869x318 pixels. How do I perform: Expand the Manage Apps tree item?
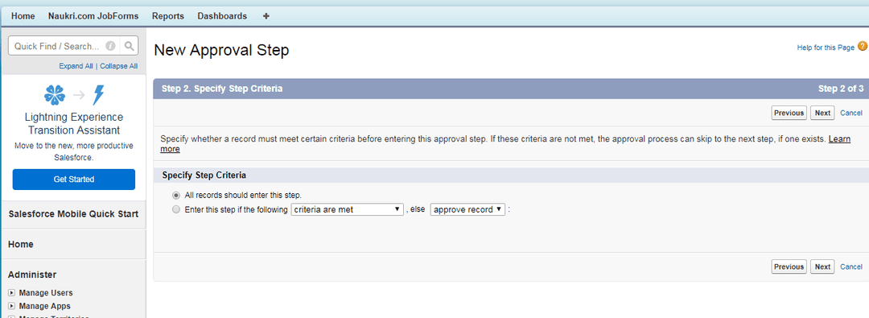pos(11,306)
